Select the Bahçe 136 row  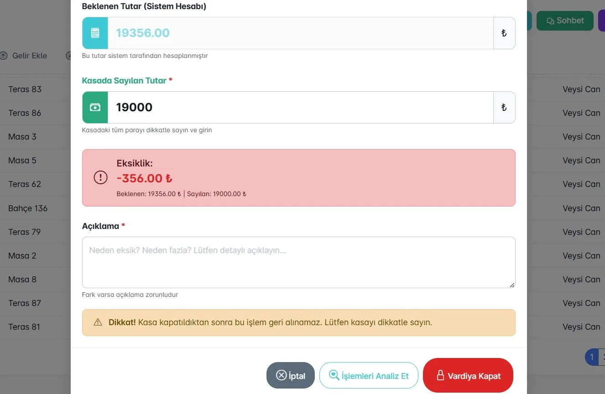click(36, 208)
